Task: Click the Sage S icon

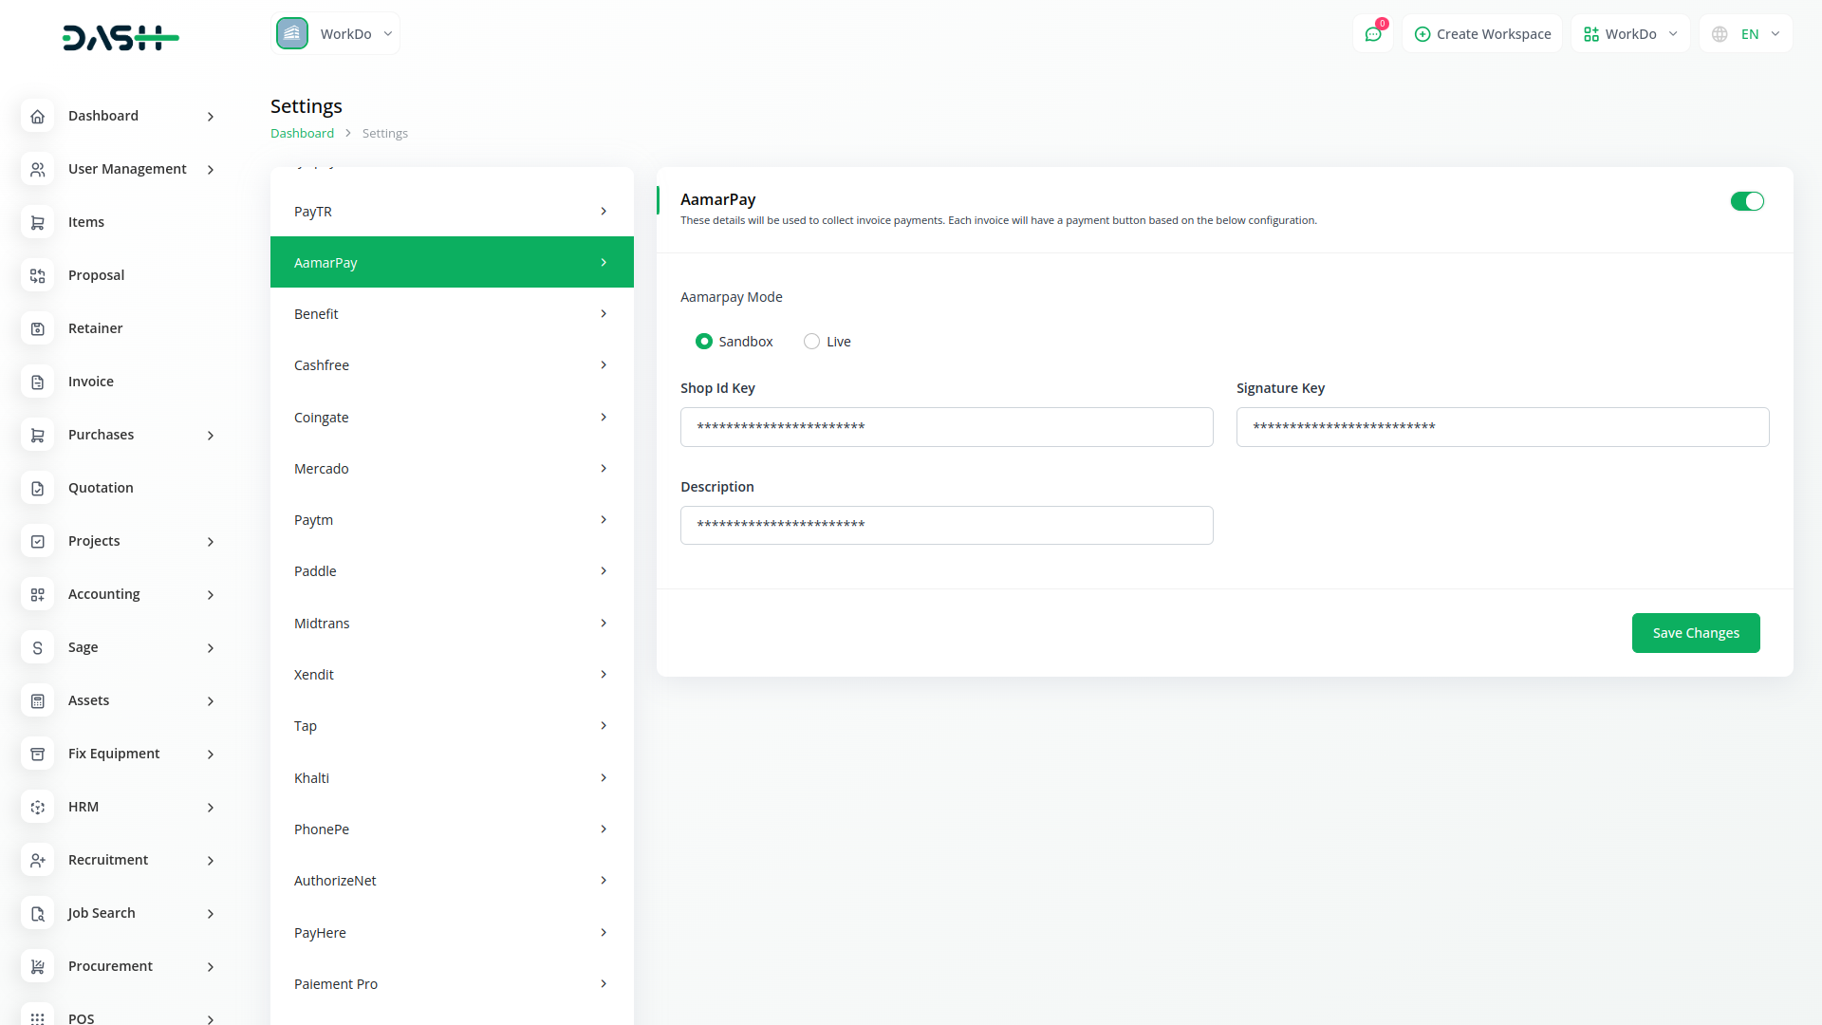Action: [38, 647]
